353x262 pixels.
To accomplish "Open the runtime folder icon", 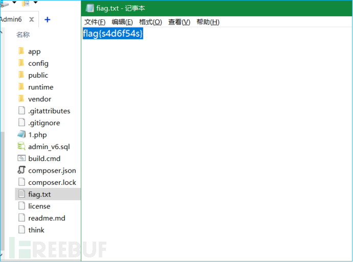I will 21,87.
